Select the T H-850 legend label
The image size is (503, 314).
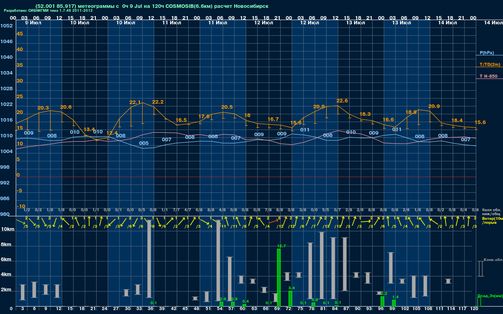click(488, 76)
